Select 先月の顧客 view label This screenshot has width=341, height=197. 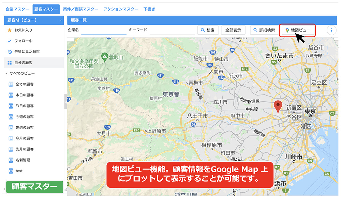25,149
